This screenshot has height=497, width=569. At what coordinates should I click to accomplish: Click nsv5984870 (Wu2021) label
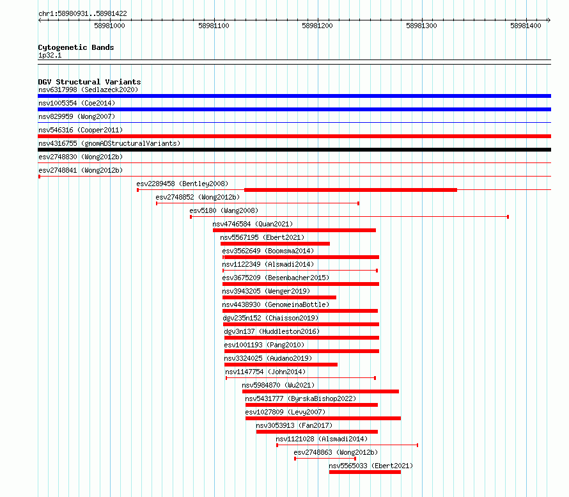click(x=278, y=385)
